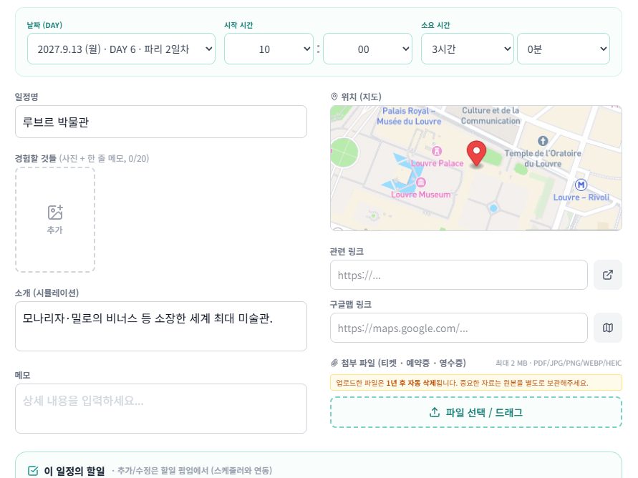Open the start minute dropdown showing 00
Image resolution: width=638 pixels, height=478 pixels.
[367, 49]
